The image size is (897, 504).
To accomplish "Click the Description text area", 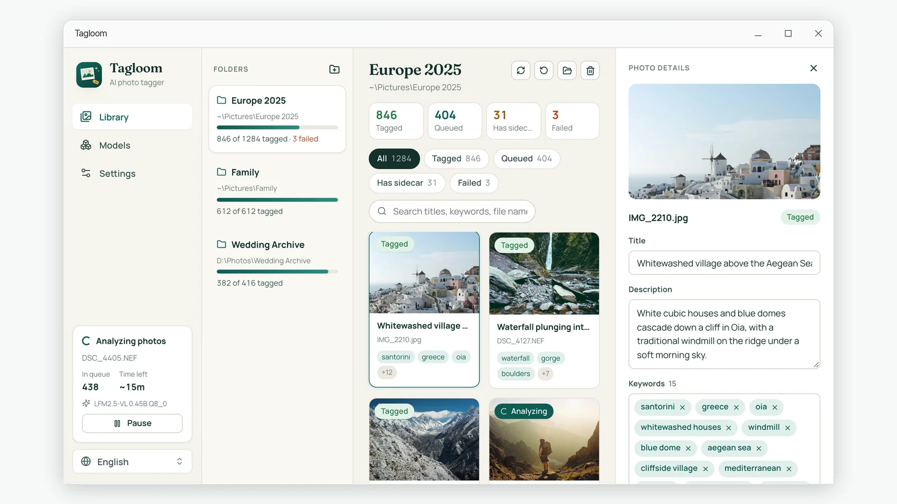I will coord(724,334).
